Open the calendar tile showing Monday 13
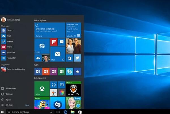Screen dimensions: 170x114 pos(73,30)
